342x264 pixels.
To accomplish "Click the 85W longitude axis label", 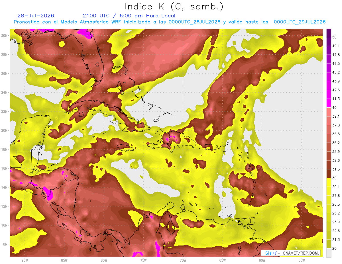I will 64,260.
